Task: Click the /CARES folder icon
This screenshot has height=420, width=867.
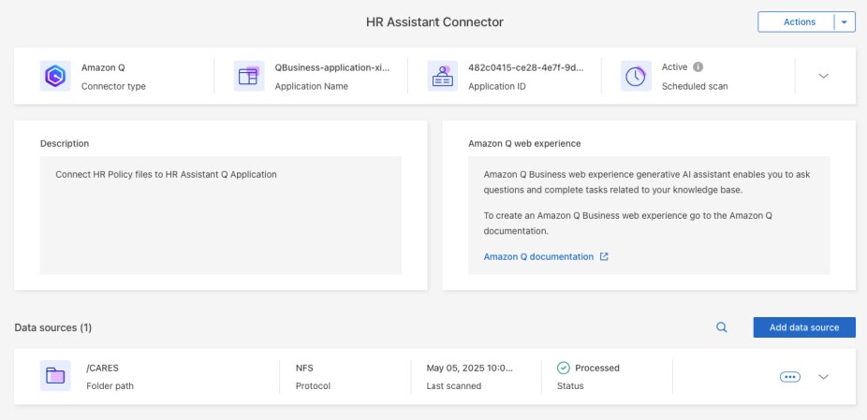Action: click(x=55, y=376)
